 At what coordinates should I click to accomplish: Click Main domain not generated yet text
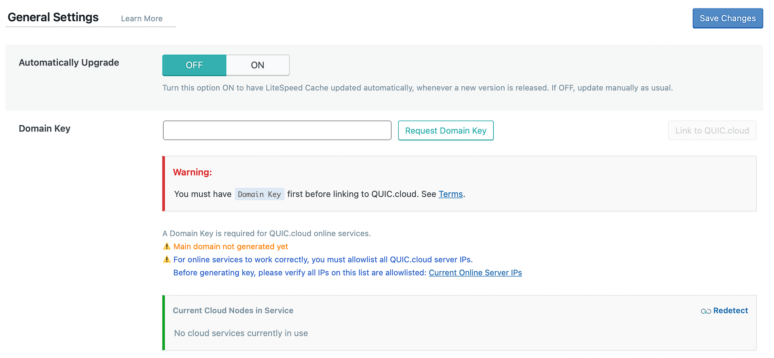[231, 247]
